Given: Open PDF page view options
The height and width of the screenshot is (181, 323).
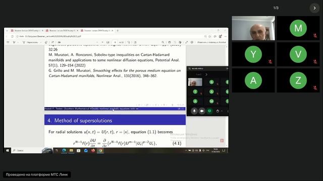Looking at the screenshot, I should 135,42.
